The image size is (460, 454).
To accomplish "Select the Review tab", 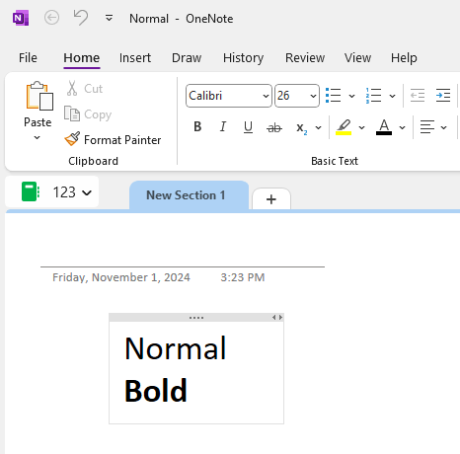I will [305, 58].
